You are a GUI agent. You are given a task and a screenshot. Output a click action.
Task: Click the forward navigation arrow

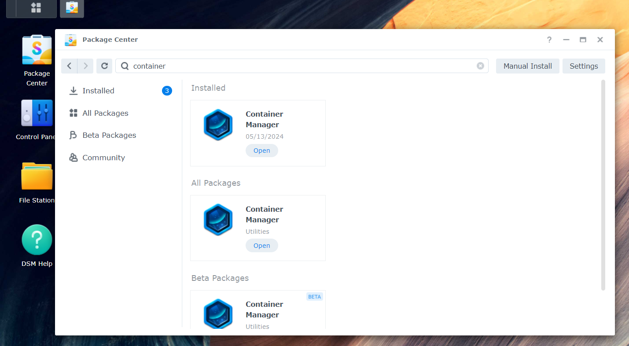[x=86, y=66]
